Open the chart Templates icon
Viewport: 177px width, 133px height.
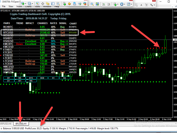(x=128, y=4)
